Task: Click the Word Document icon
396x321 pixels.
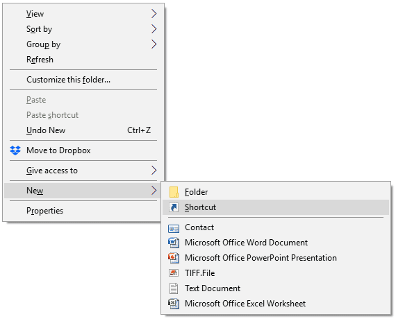Action: [x=174, y=243]
